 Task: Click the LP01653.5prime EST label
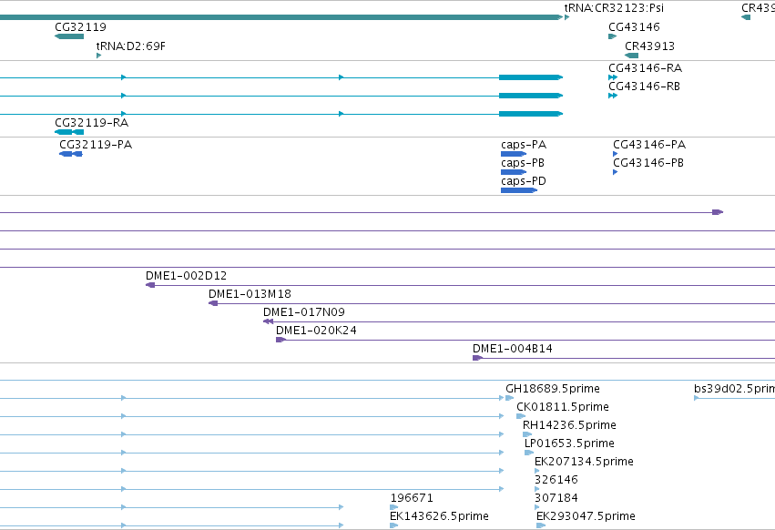pos(569,443)
